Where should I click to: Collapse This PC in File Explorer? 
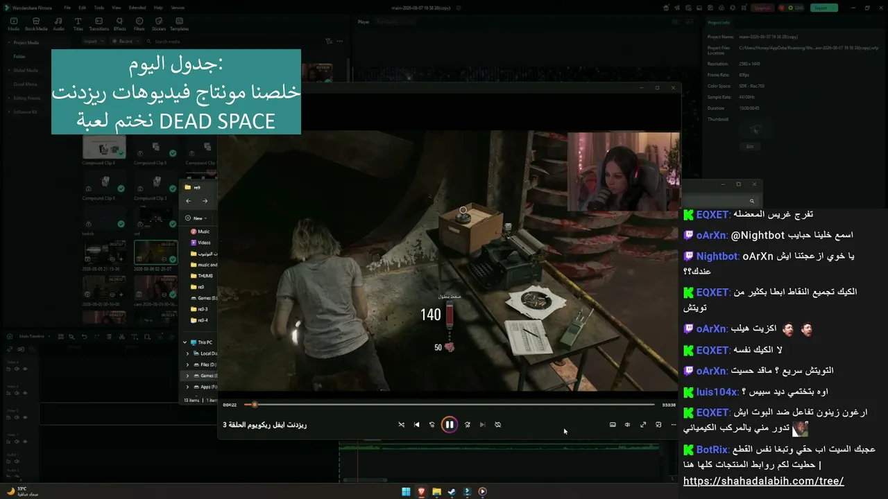(185, 342)
